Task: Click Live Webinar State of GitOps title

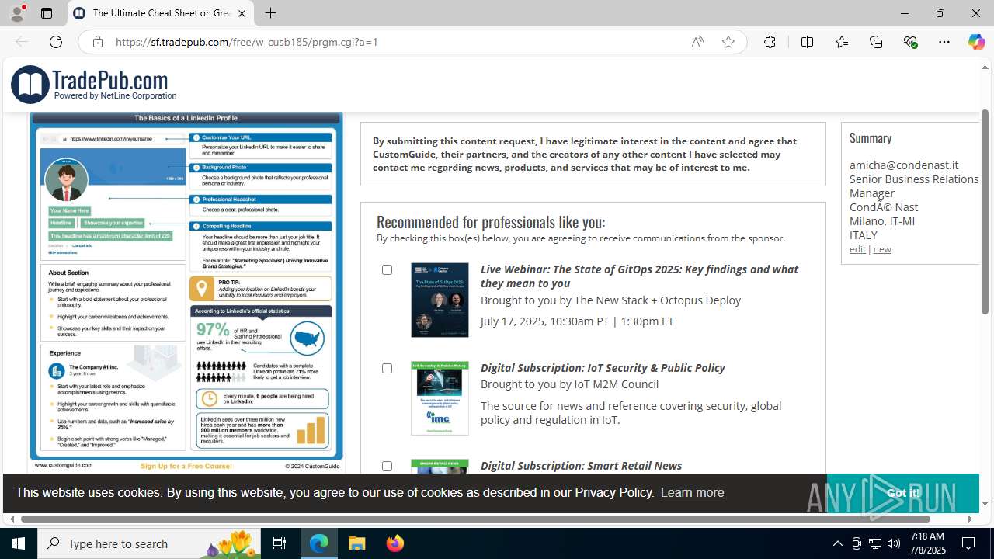Action: 639,276
